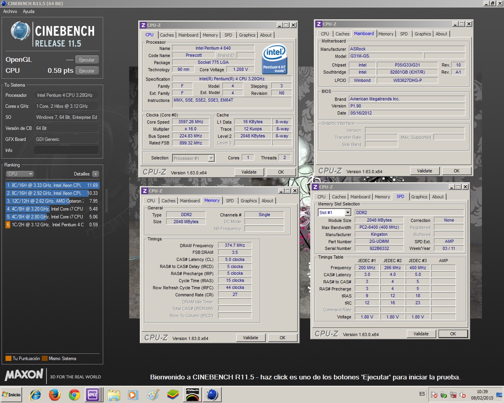
Task: Click the Cinebench title bar icon
Action: click(x=4, y=4)
